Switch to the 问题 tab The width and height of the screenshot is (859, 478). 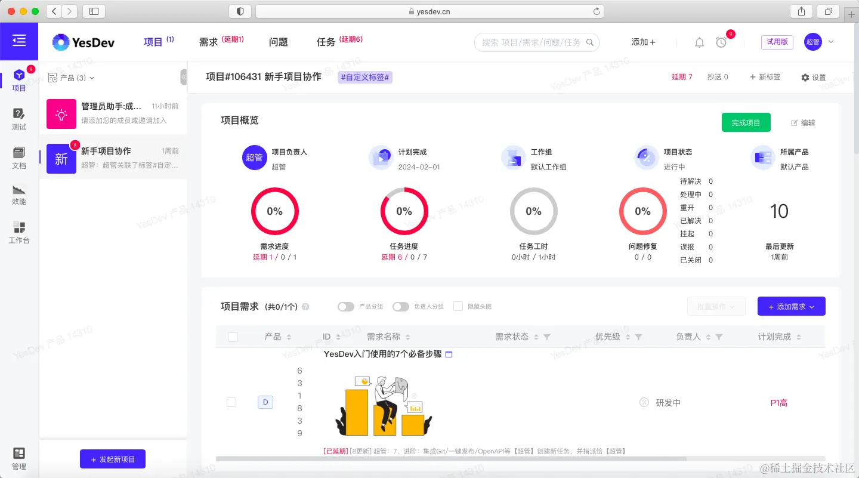click(279, 42)
